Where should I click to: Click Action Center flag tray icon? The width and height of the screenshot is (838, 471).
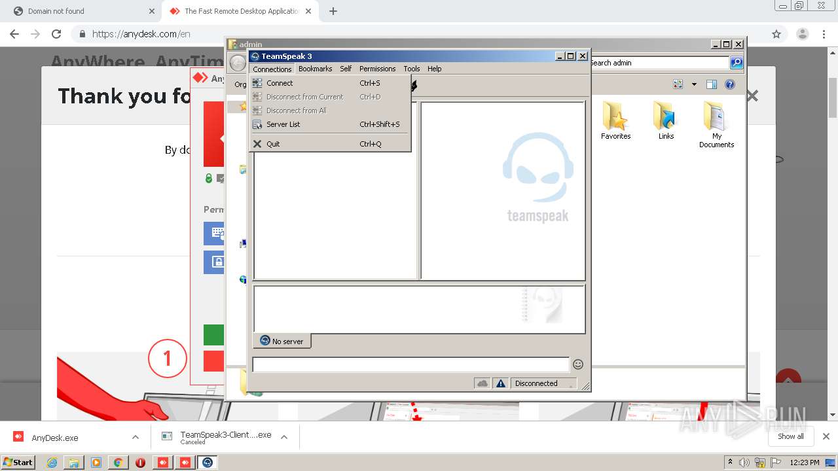pos(775,462)
